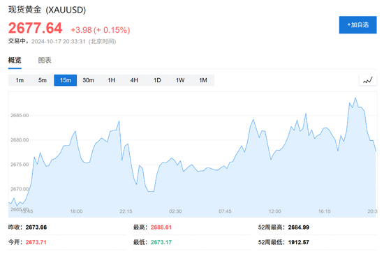Select the 5m timeframe
The height and width of the screenshot is (256, 384).
coord(43,80)
